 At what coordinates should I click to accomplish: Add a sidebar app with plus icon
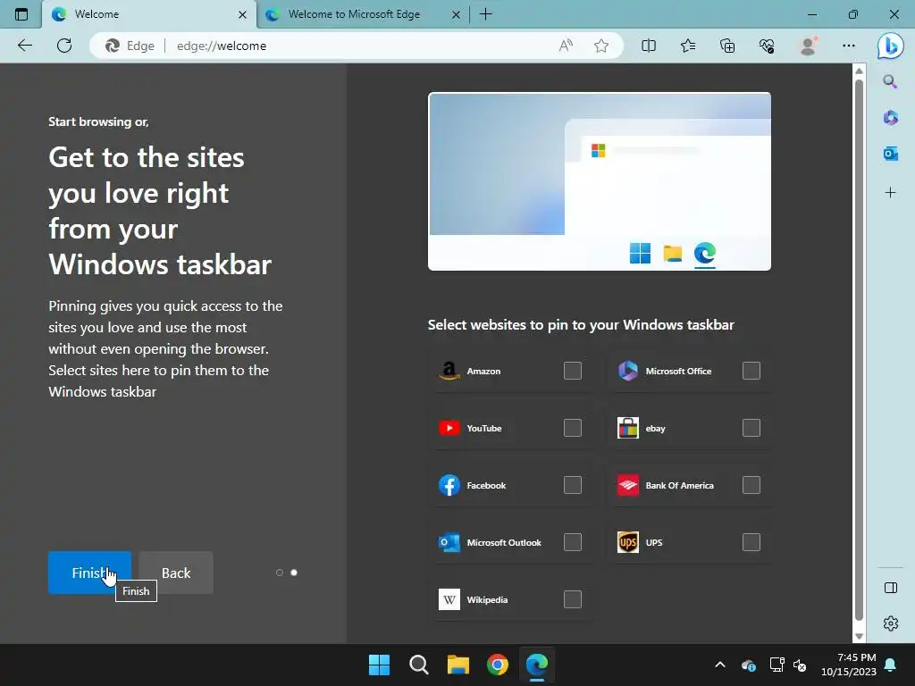(x=890, y=193)
